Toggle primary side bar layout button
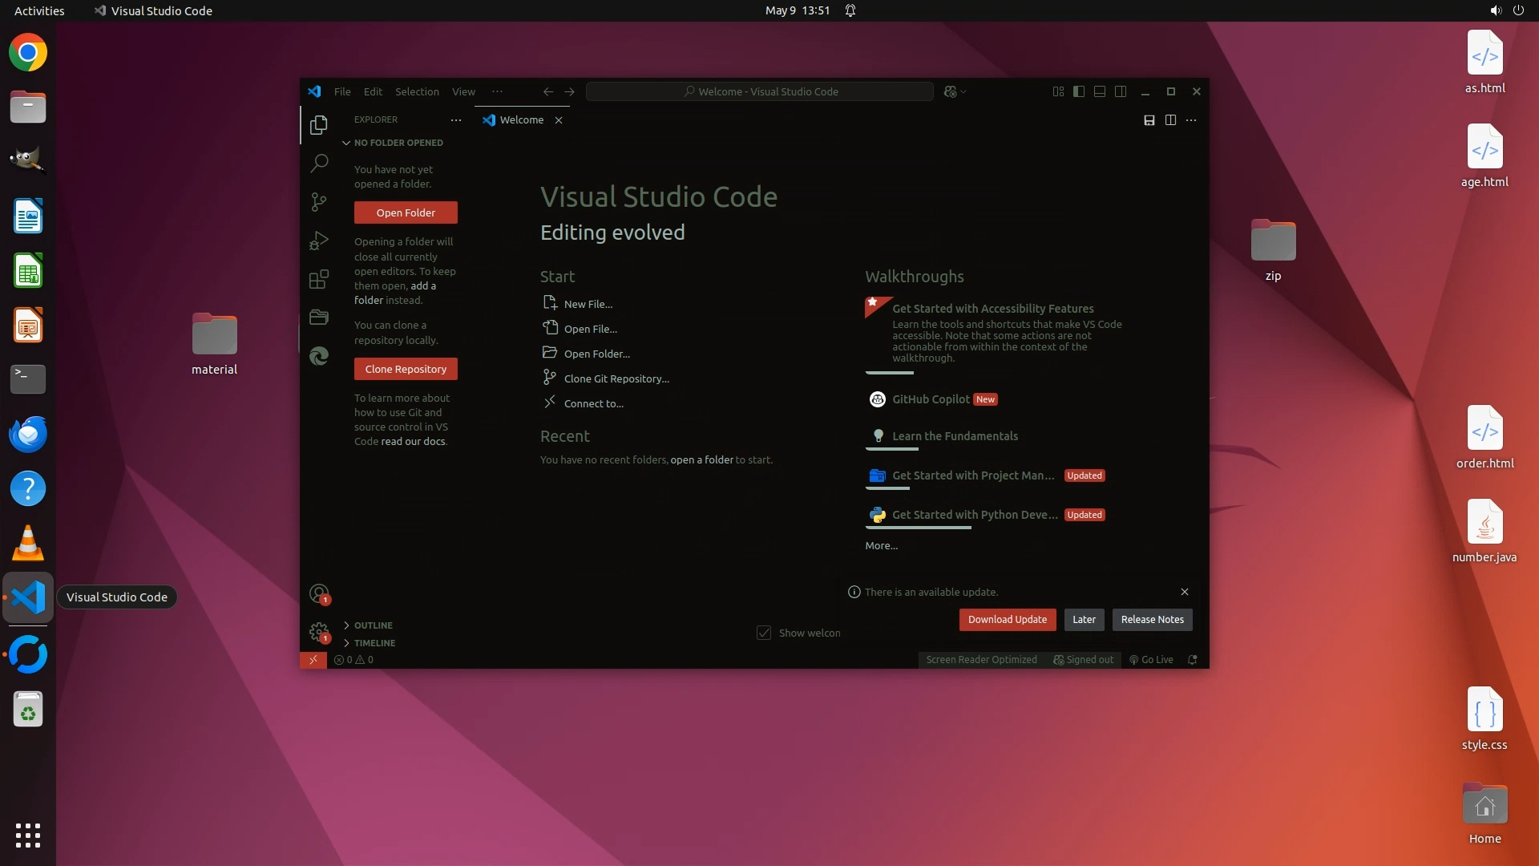 (1079, 92)
